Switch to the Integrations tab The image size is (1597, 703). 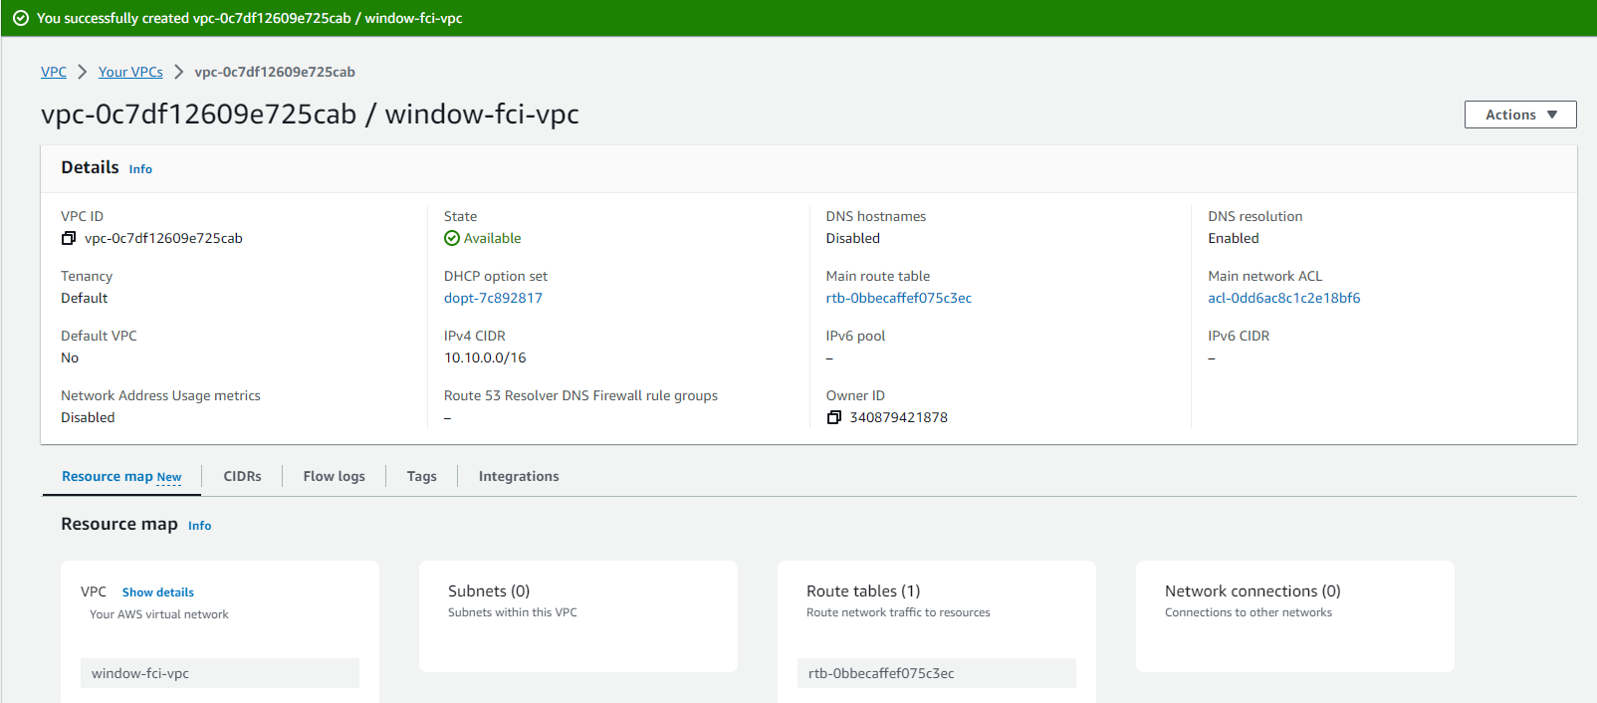(519, 476)
